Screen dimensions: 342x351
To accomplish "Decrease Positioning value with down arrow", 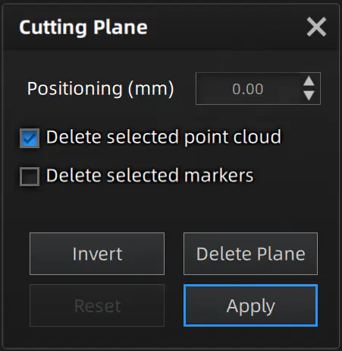I will (309, 95).
